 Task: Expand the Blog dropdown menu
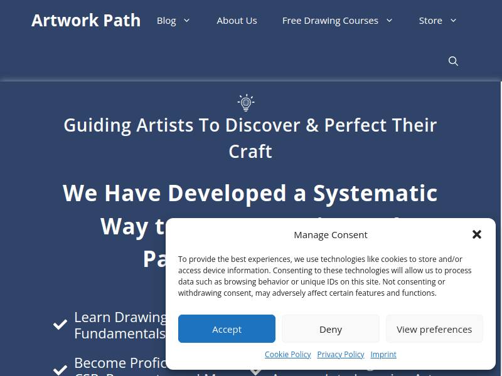pyautogui.click(x=166, y=20)
